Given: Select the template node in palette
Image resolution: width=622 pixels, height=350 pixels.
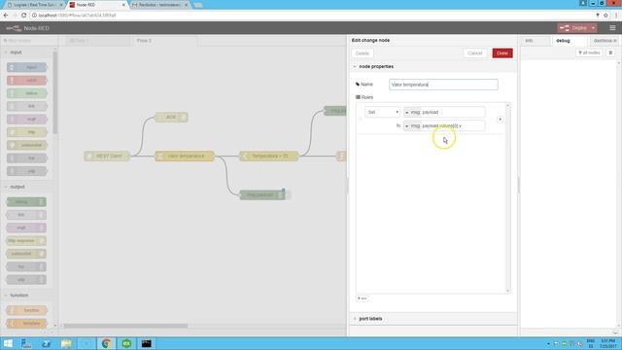Looking at the screenshot, I should (27, 324).
